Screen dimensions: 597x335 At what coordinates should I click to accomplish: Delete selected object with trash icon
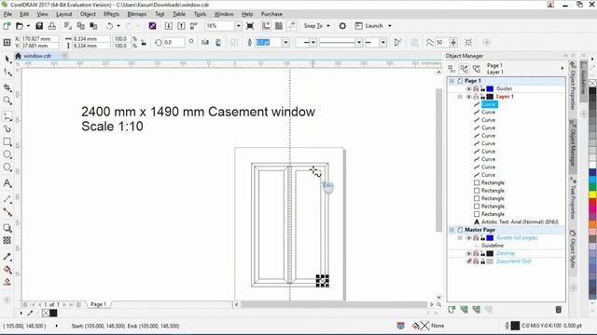(x=558, y=310)
